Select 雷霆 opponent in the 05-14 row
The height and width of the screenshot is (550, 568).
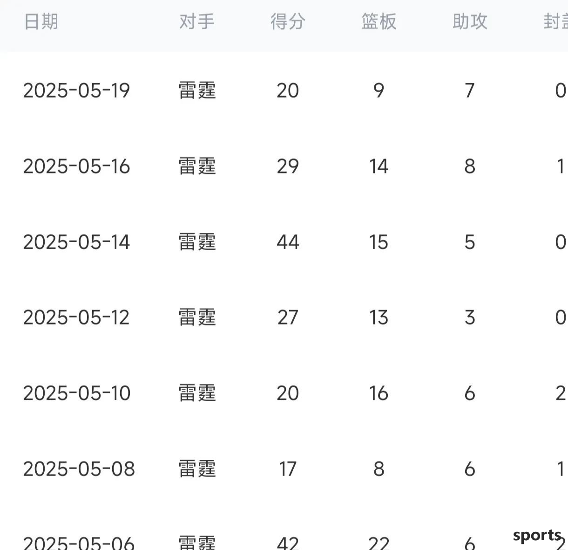coord(197,242)
